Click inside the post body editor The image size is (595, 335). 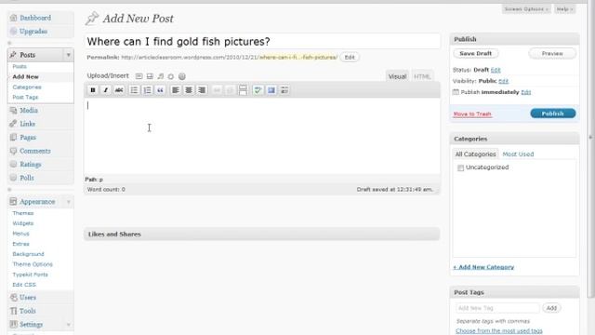coord(262,137)
